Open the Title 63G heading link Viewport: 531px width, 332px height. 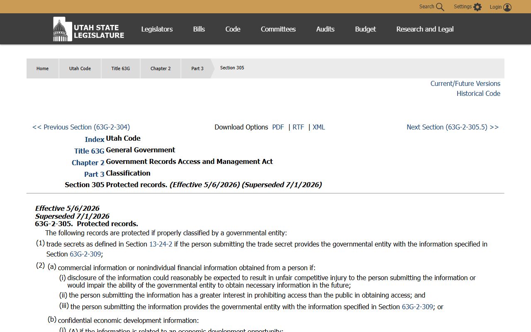click(89, 151)
